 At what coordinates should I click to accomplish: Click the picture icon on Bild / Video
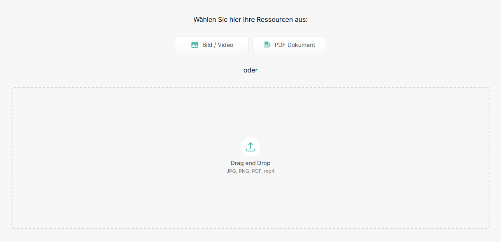[195, 45]
